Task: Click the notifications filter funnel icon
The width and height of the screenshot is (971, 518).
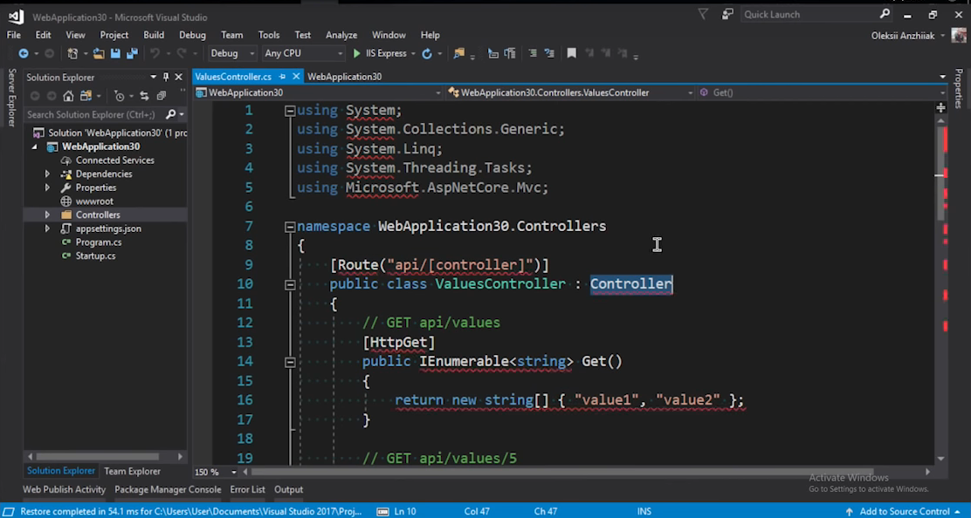Action: coord(703,14)
